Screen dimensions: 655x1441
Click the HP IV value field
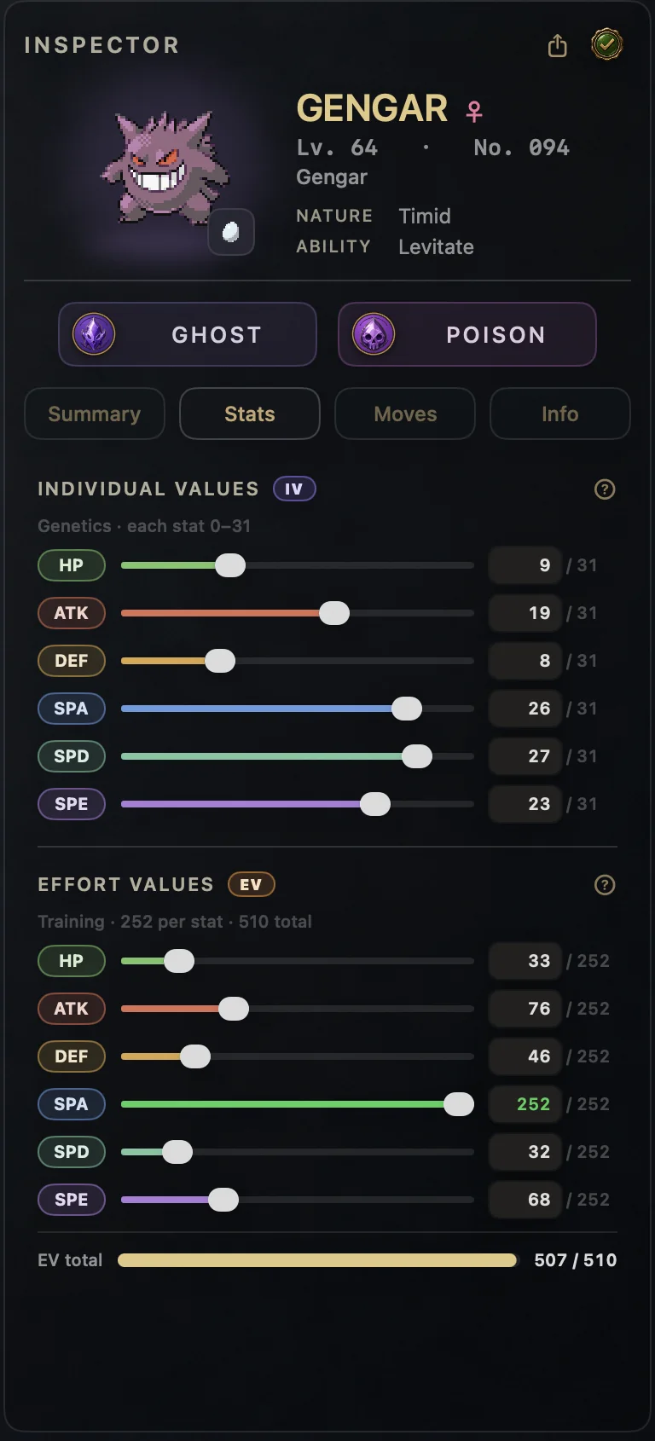[525, 565]
